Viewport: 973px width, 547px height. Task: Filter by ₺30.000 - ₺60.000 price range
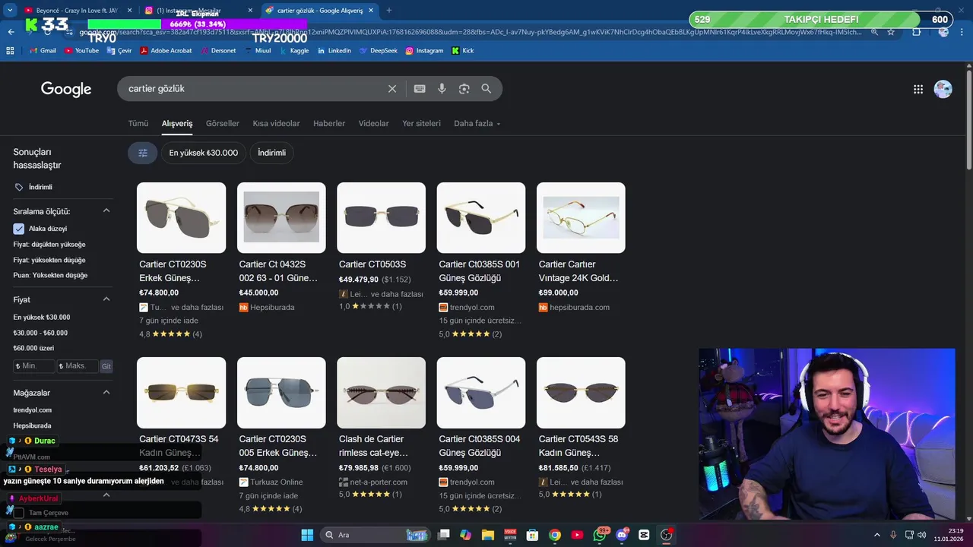click(40, 333)
